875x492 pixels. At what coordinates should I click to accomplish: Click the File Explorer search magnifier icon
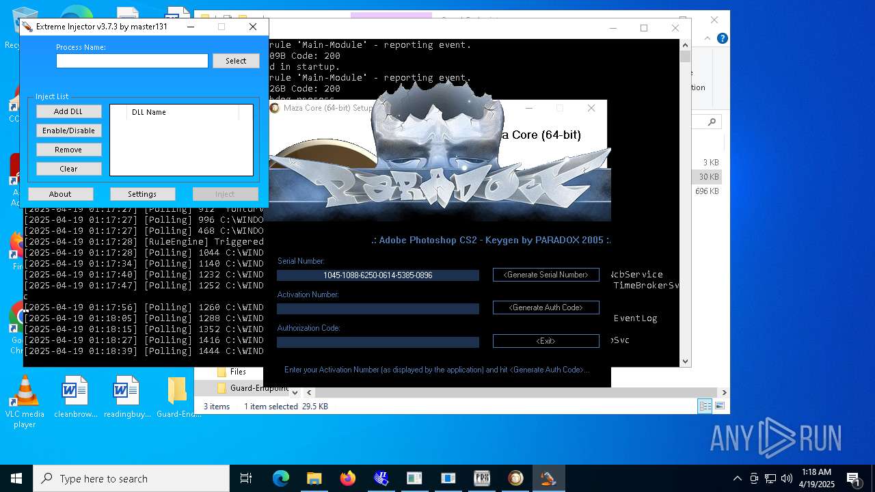(712, 122)
